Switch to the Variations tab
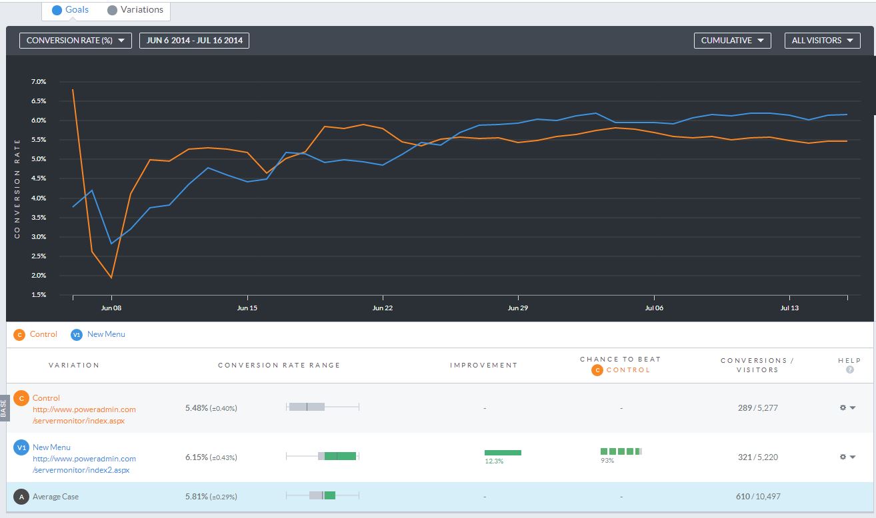This screenshot has width=876, height=518. pyautogui.click(x=135, y=10)
